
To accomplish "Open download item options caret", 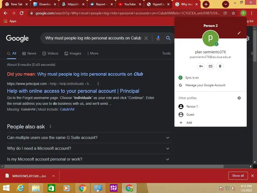I will [53, 176].
